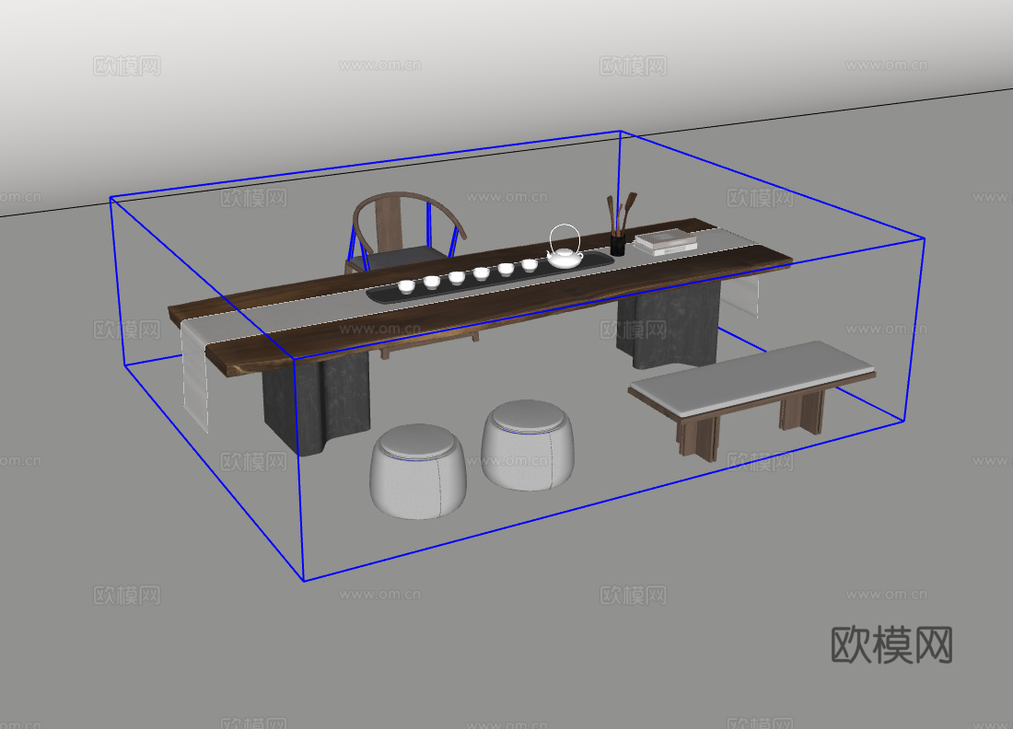The image size is (1013, 729).
Task: Click the round stool nearest the camera
Action: (418, 471)
